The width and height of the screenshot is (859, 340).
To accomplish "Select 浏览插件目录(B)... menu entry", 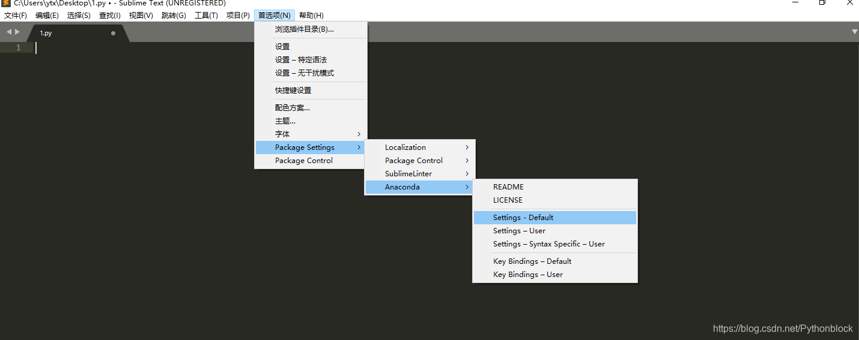I will (x=311, y=29).
